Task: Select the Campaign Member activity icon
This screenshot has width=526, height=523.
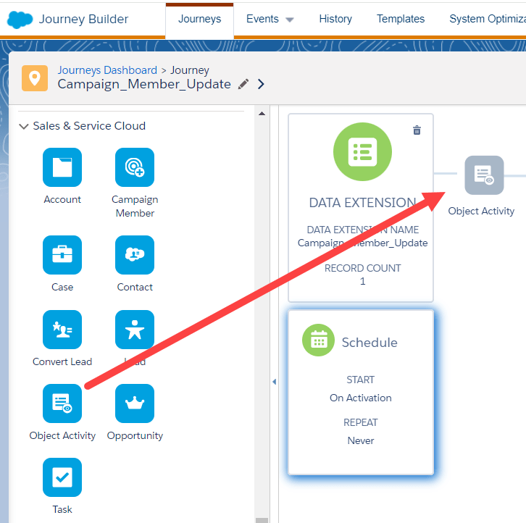Action: tap(135, 167)
